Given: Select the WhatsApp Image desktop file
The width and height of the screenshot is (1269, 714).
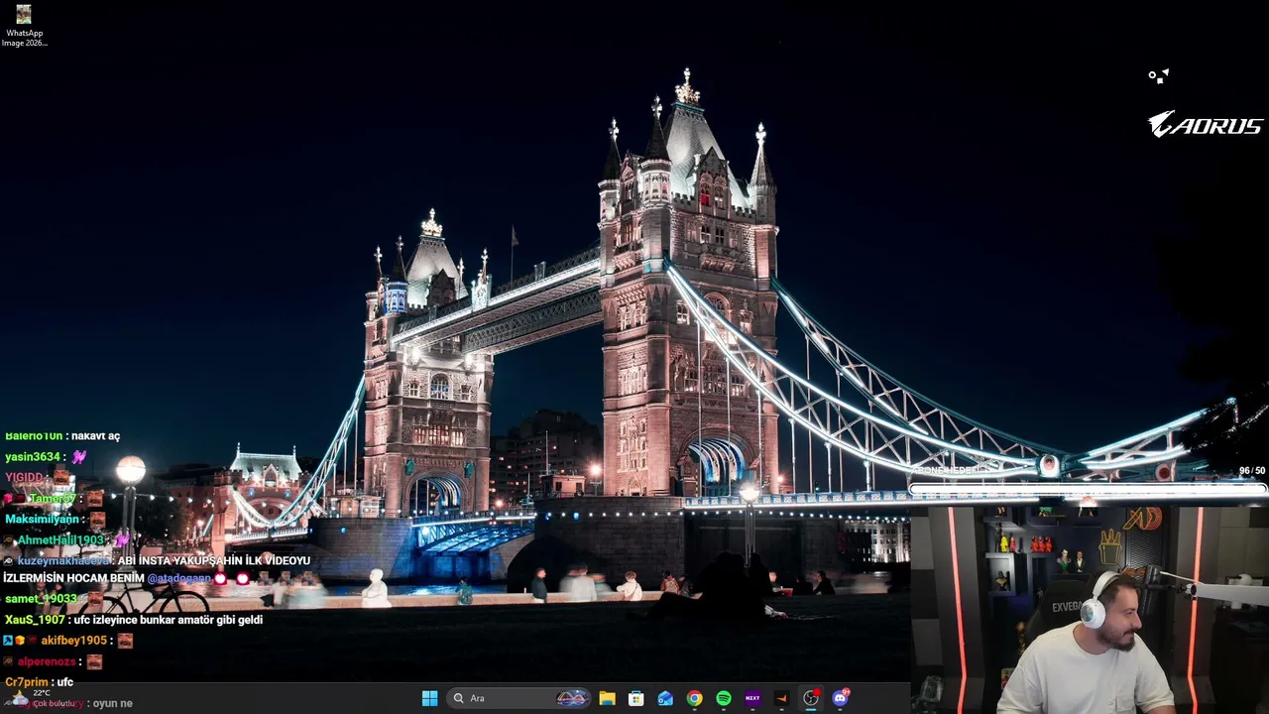Looking at the screenshot, I should point(24,26).
